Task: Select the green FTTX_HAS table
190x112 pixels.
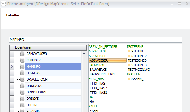Action: [96, 79]
